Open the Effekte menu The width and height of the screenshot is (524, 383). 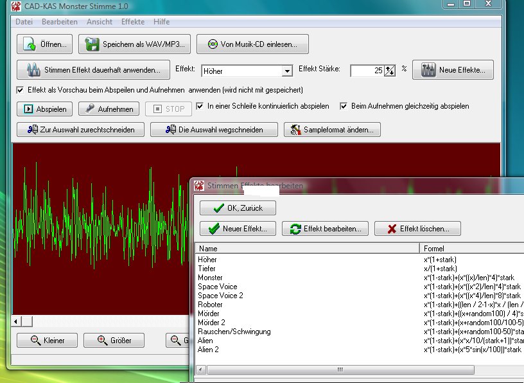[x=132, y=22]
